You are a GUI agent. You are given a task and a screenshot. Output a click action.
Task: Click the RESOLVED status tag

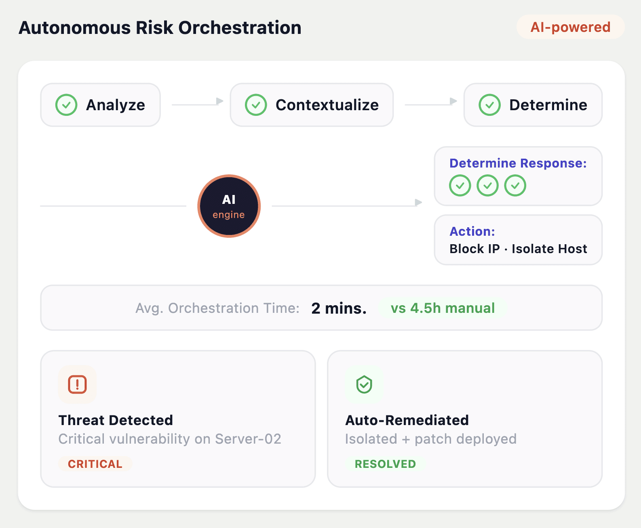(385, 464)
